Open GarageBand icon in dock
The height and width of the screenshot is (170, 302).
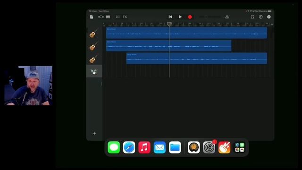tap(225, 147)
